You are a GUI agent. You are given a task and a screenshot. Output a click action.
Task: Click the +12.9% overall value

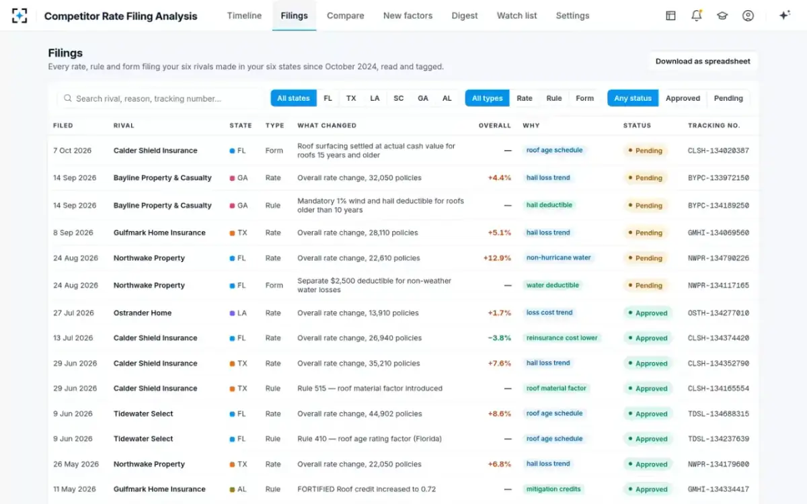point(497,258)
